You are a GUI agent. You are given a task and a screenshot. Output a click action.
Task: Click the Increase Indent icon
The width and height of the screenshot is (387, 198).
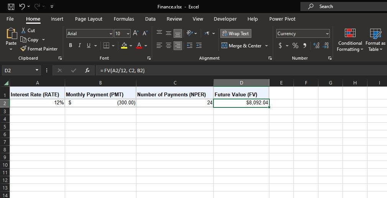pyautogui.click(x=199, y=45)
